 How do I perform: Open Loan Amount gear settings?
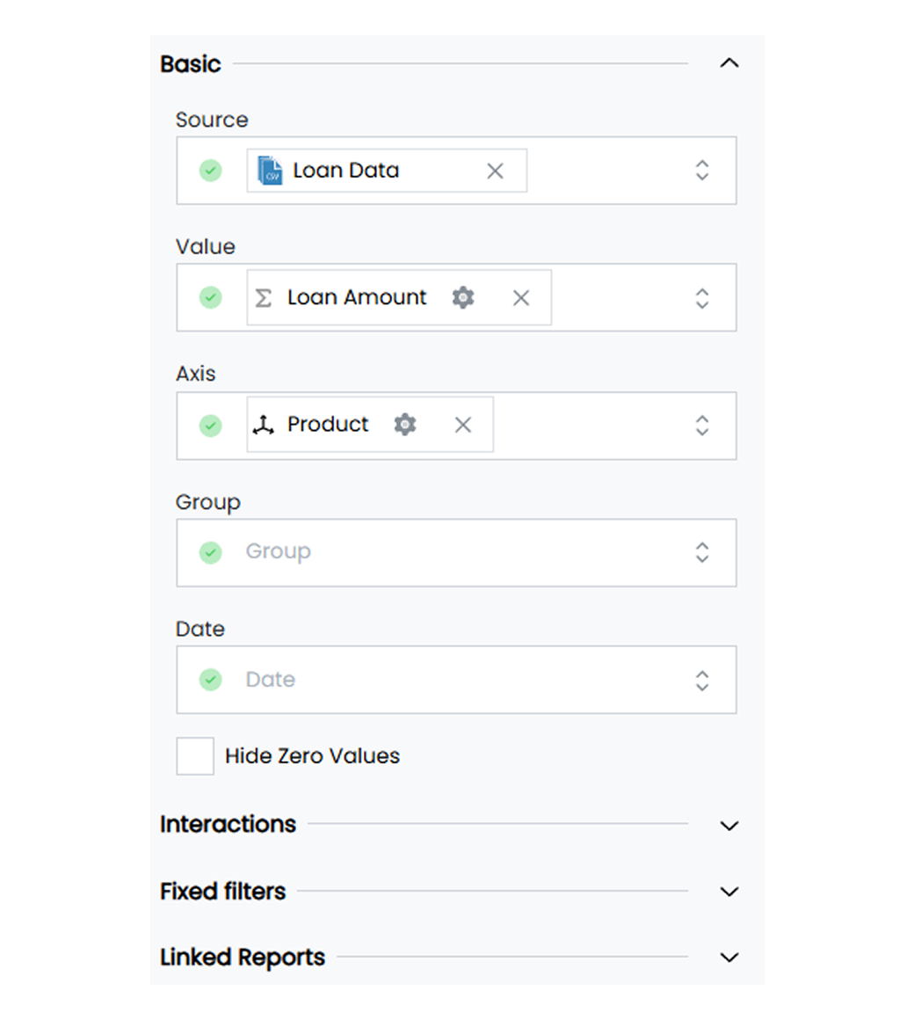463,297
